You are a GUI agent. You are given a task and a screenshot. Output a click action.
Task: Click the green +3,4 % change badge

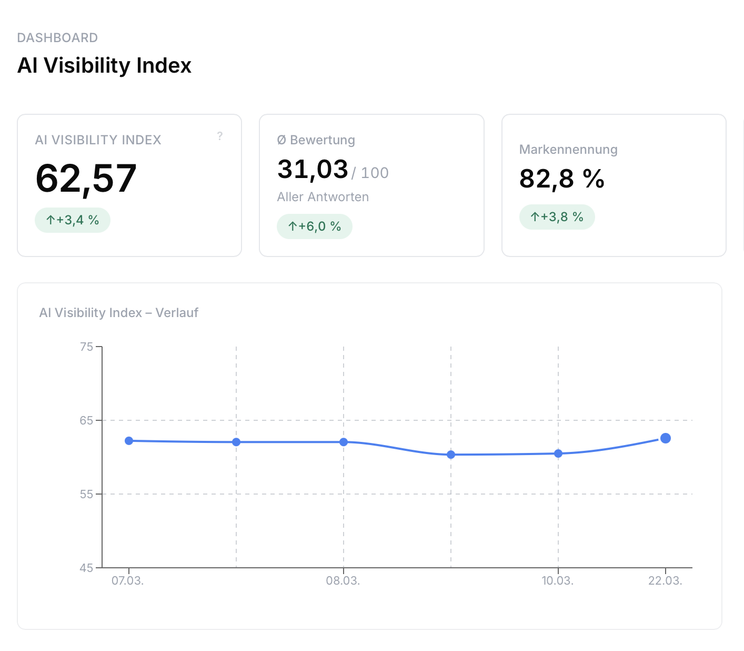tap(72, 220)
